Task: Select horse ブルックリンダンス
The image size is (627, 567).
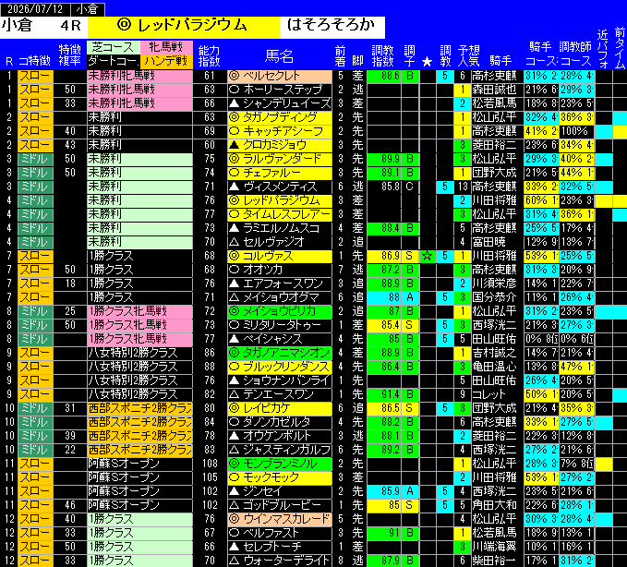Action: coord(280,367)
